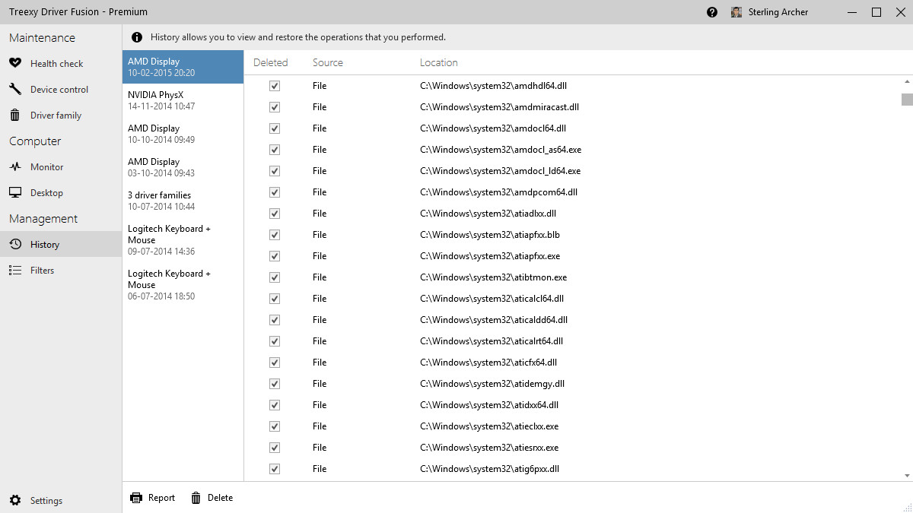Open the Health check page

click(x=61, y=64)
